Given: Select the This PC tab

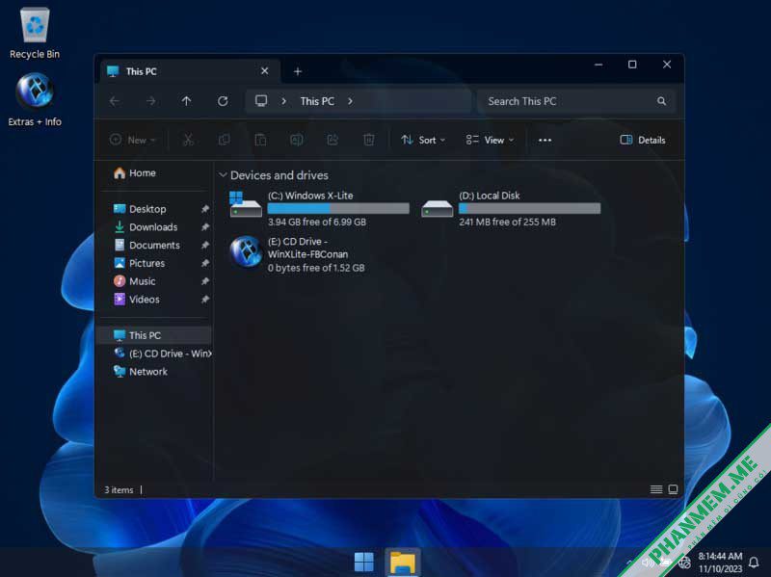Looking at the screenshot, I should (x=190, y=71).
